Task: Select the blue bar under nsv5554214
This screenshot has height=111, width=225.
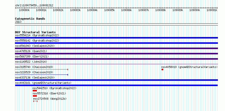Action: (116, 38)
